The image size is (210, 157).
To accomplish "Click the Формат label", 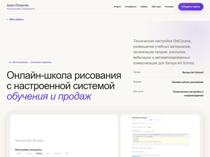I will tap(137, 82).
